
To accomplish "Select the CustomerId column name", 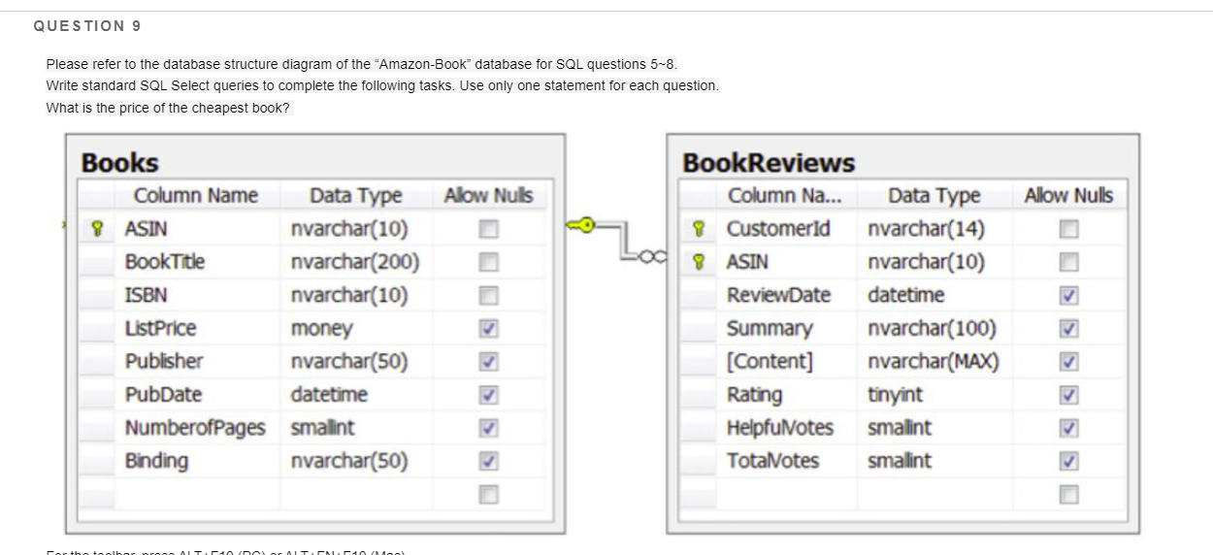I will [778, 230].
